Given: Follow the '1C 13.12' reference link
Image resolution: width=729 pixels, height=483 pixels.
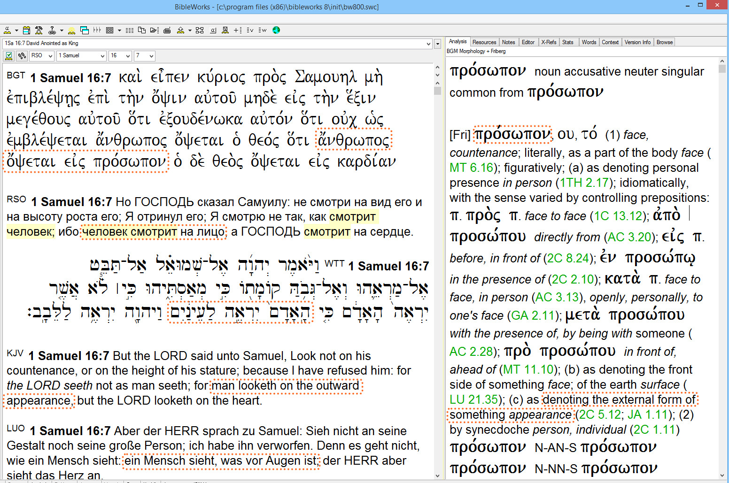Looking at the screenshot, I should tap(618, 216).
